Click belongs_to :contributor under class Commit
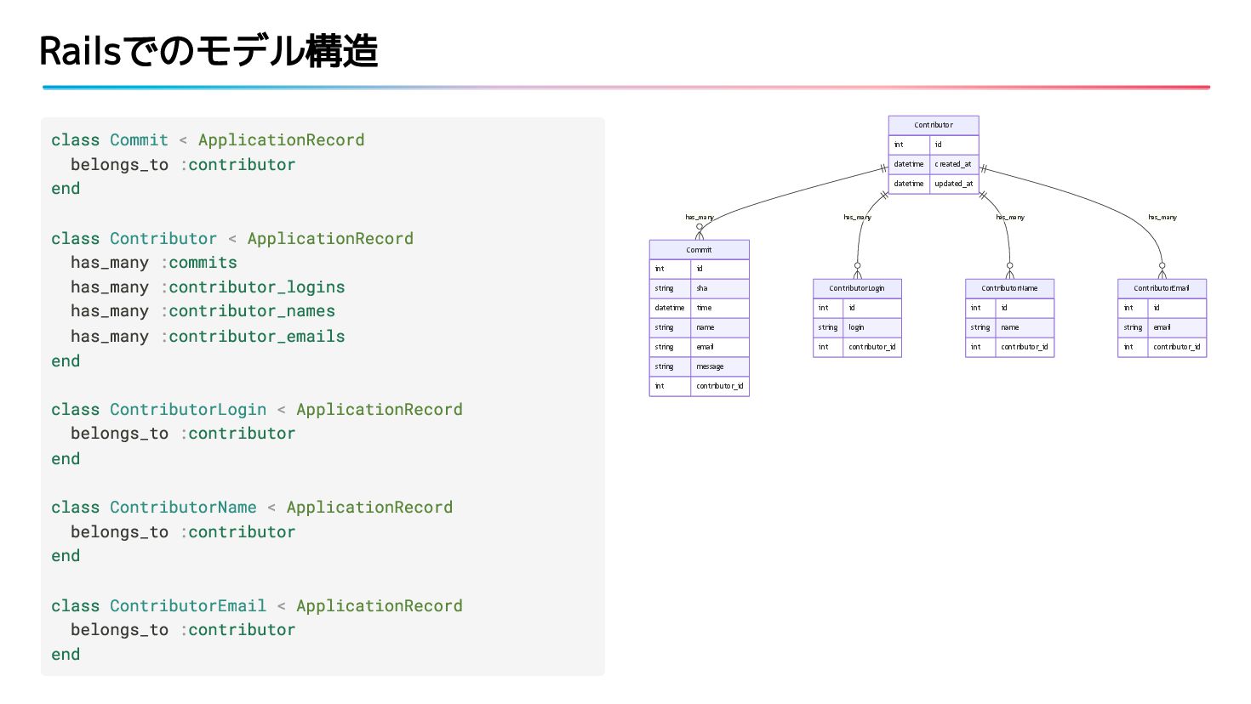 pos(183,165)
